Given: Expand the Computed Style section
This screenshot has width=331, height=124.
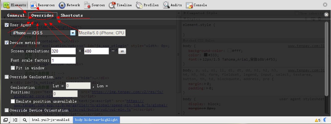Looking at the screenshot, I should [185, 13].
